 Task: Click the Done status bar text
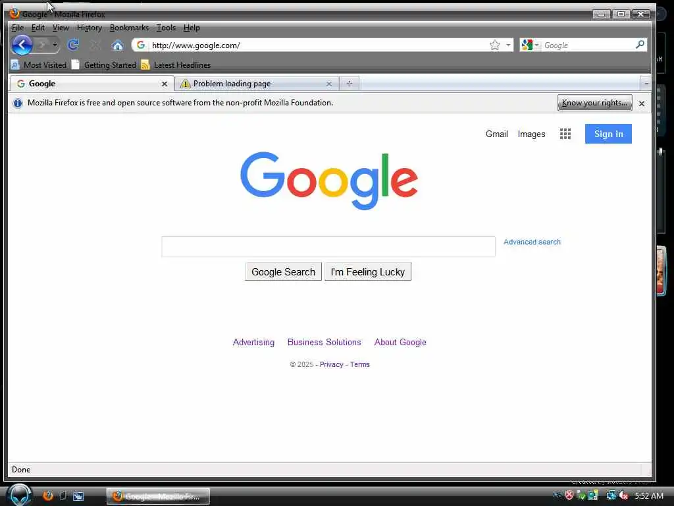click(x=21, y=469)
